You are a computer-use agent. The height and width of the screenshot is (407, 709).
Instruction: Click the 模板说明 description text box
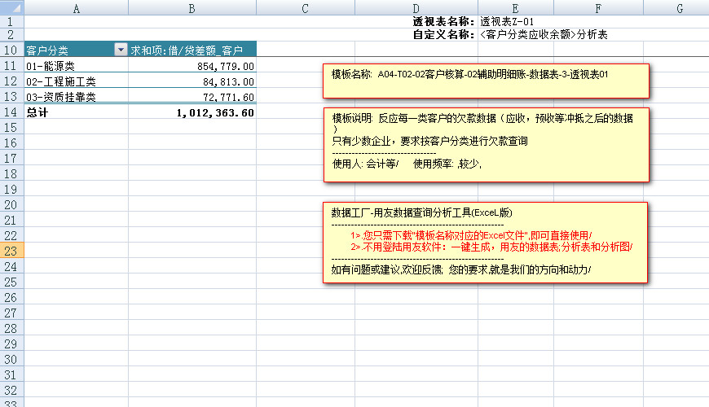click(x=486, y=143)
